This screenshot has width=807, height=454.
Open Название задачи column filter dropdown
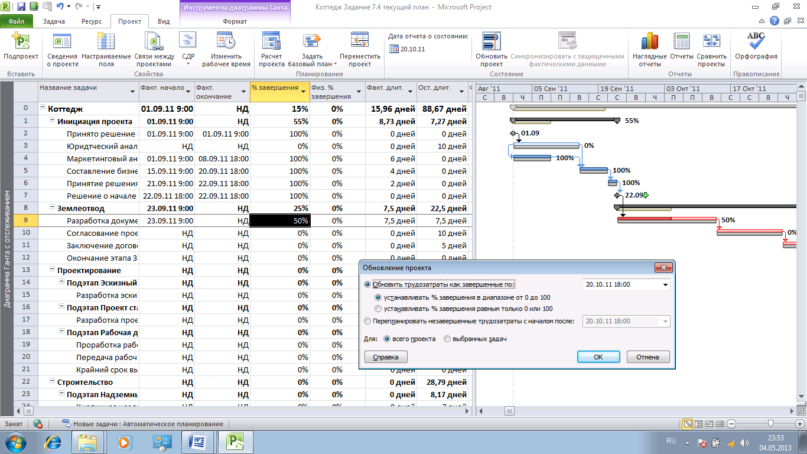coord(132,92)
